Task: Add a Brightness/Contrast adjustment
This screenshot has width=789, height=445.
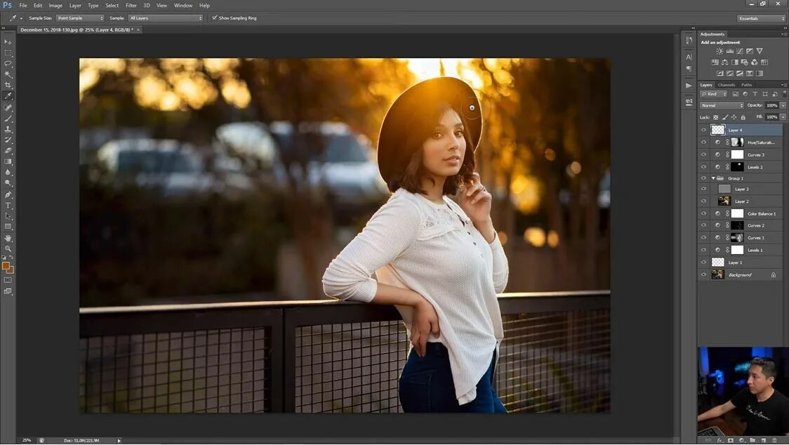Action: (720, 51)
